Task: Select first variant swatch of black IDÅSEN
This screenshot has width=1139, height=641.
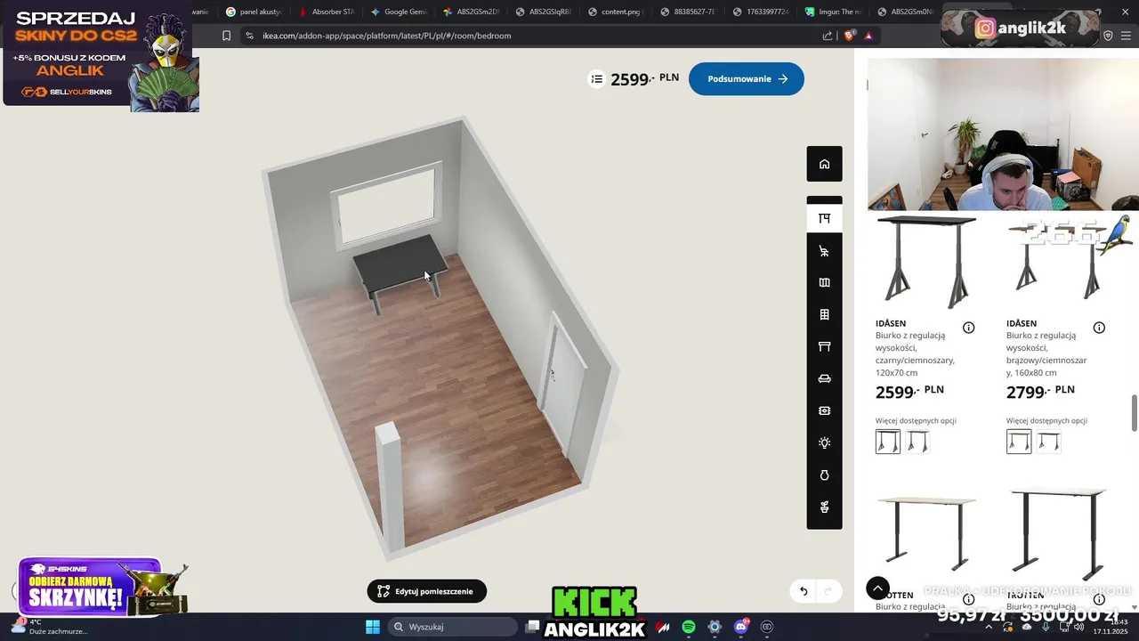Action: coord(888,442)
